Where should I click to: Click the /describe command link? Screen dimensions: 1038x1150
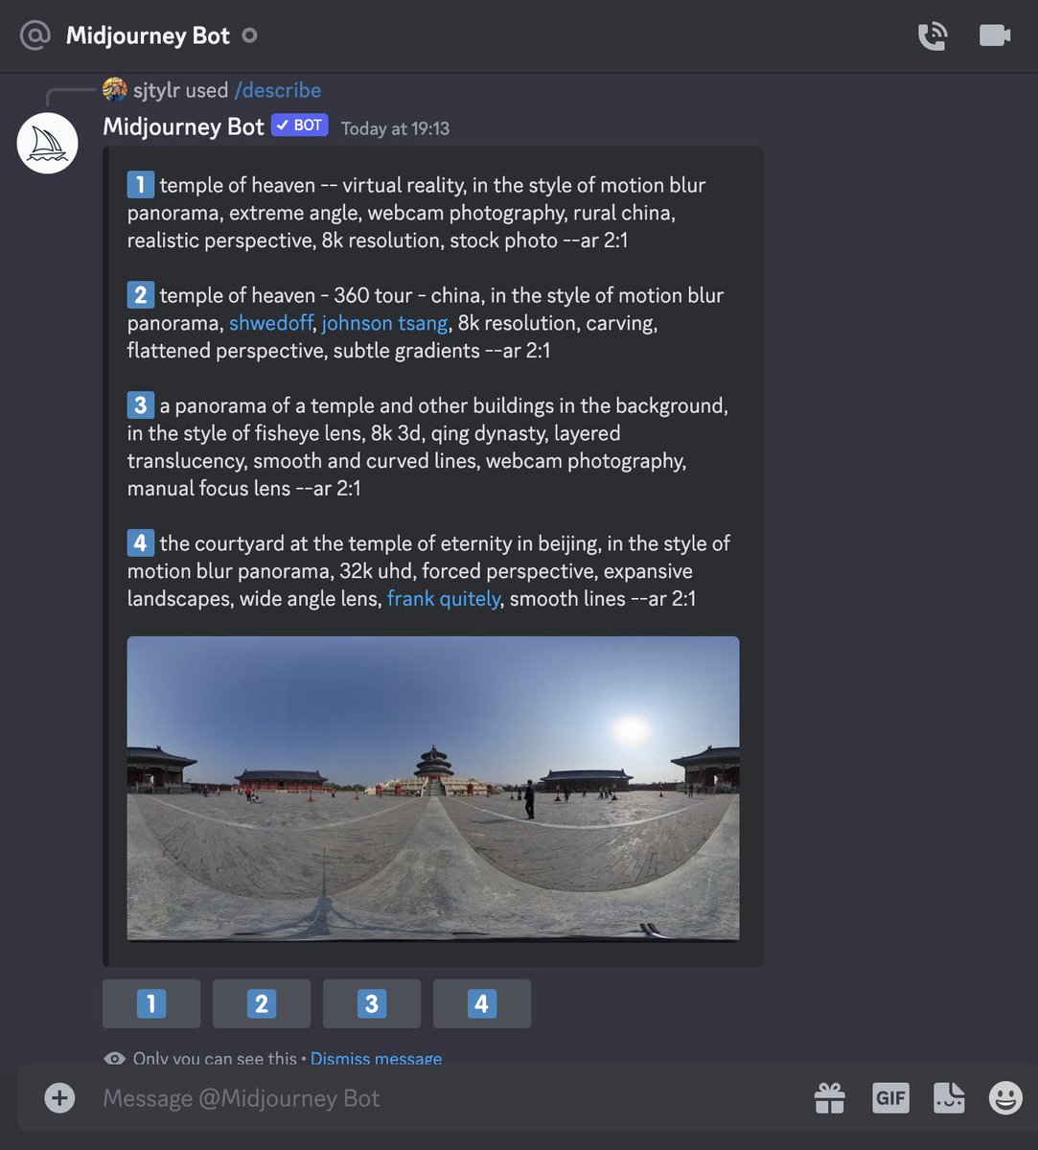coord(278,90)
